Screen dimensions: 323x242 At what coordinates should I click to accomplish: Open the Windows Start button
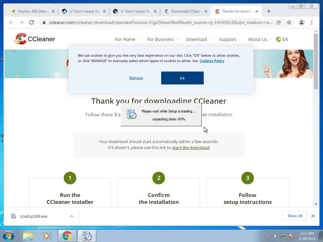(8, 236)
